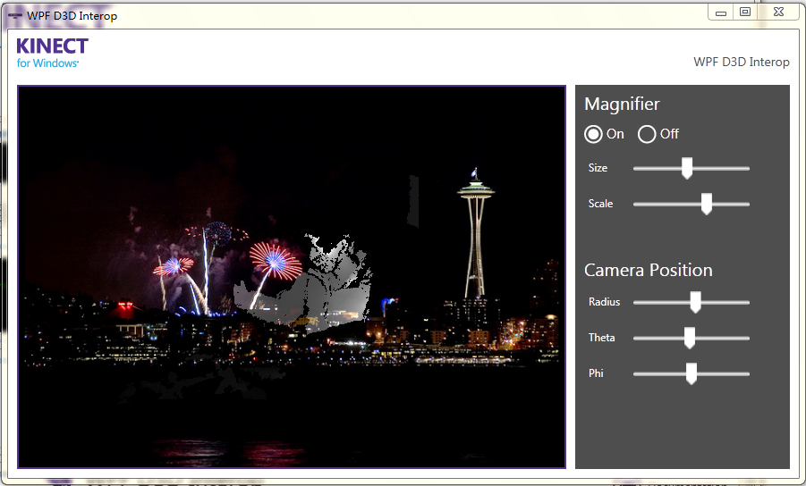806x486 pixels.
Task: Select the Magnifier Off radio button
Action: 647,134
